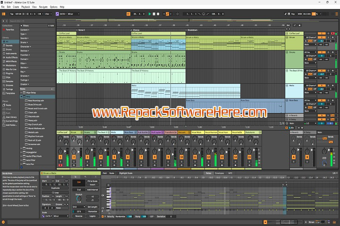This screenshot has width=340, height=226.
Task: Open the Create menu
Action: [16, 7]
